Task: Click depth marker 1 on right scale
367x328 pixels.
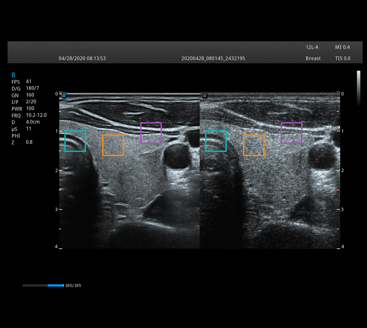Action: pos(342,131)
